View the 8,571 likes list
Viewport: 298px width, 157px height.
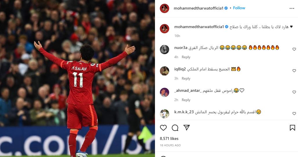click(169, 139)
